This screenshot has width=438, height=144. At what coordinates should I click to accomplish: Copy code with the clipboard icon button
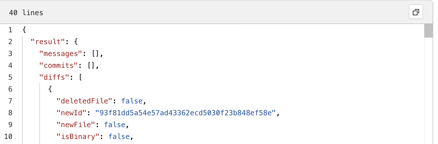pyautogui.click(x=416, y=12)
